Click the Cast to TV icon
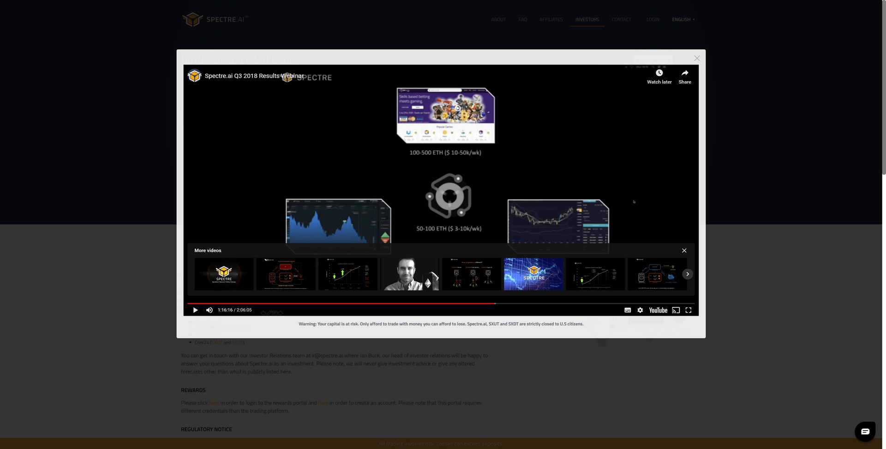This screenshot has width=886, height=449. coord(676,310)
